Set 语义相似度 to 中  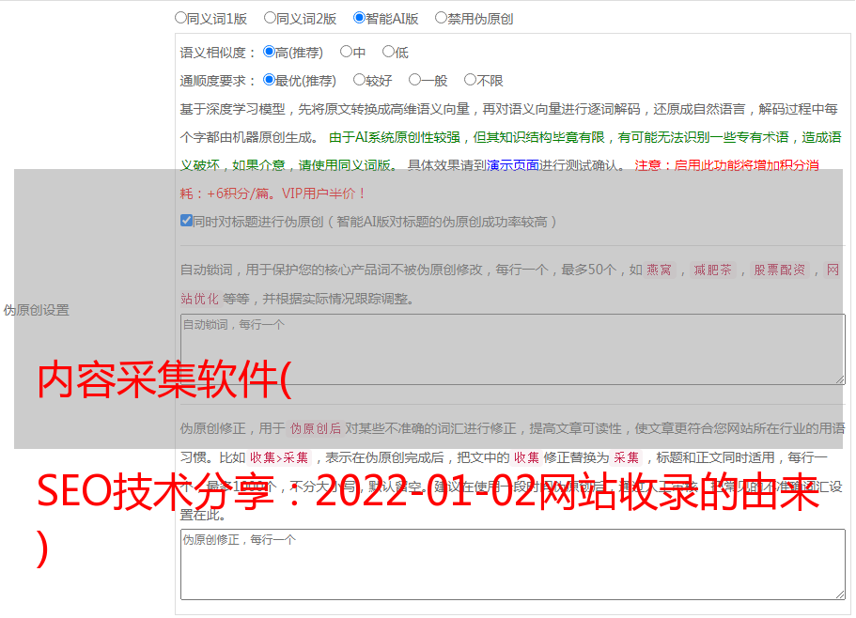346,52
